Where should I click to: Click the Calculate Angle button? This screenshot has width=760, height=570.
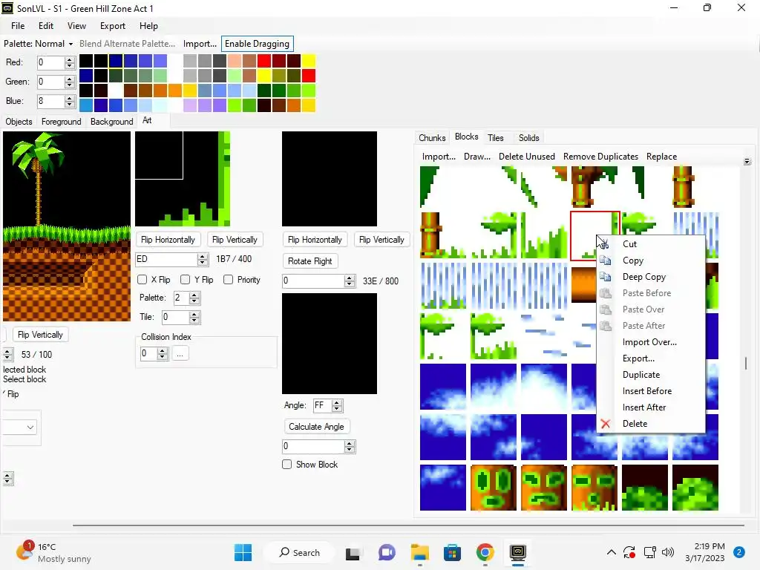316,427
